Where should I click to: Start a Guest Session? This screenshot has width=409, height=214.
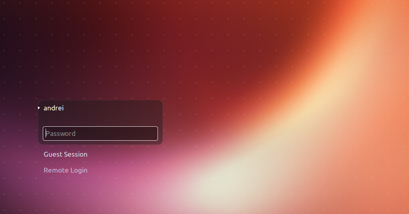[66, 154]
